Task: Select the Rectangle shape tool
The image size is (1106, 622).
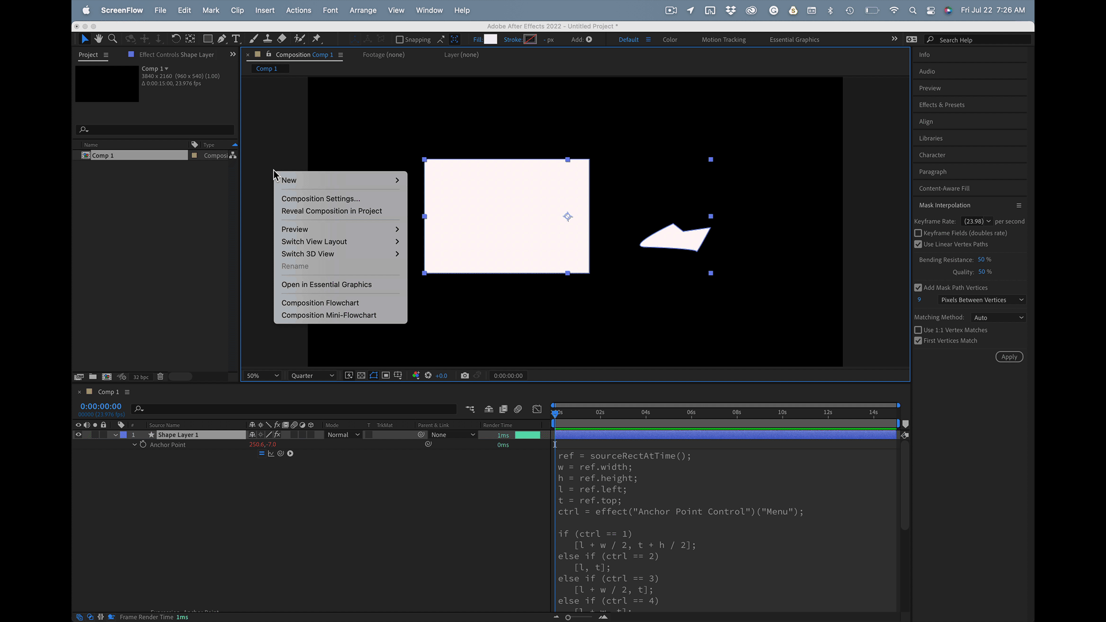Action: click(x=208, y=39)
